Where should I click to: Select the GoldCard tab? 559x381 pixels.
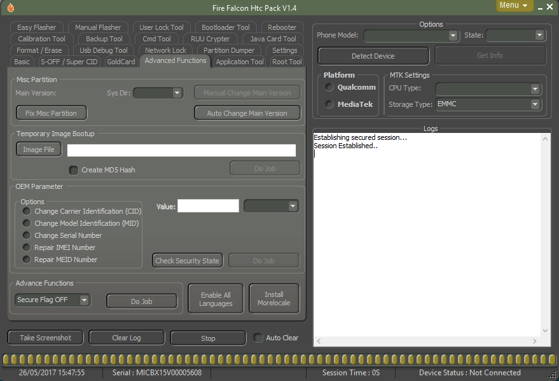pyautogui.click(x=121, y=62)
